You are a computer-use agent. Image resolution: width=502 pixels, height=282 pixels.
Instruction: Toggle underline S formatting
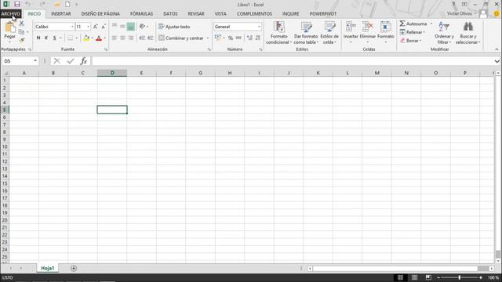54,38
